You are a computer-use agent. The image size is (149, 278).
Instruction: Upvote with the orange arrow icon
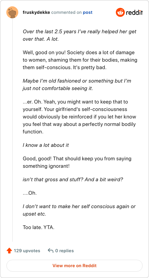click(9, 251)
